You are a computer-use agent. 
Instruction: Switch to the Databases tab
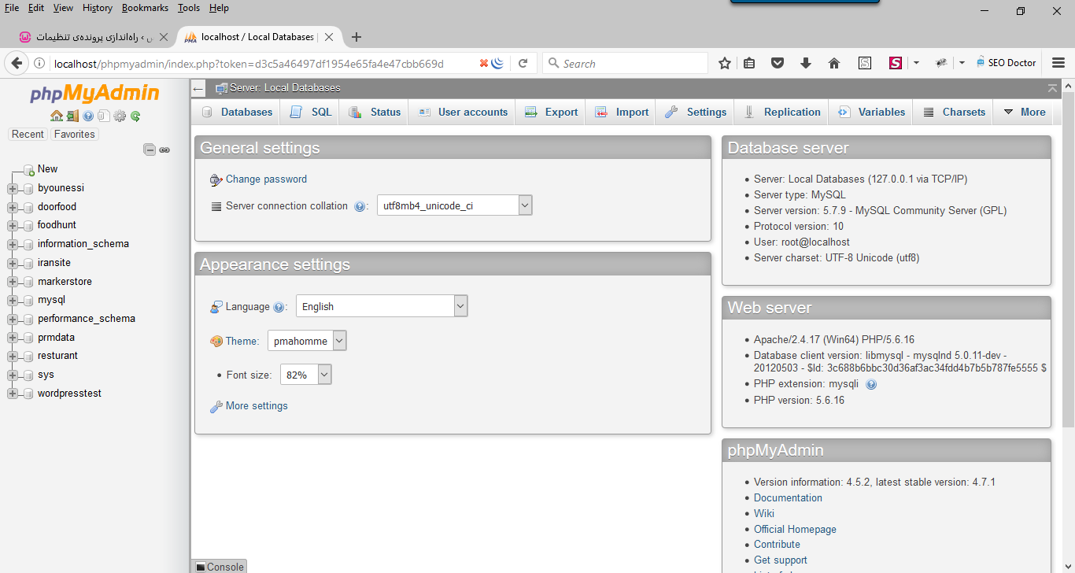point(237,112)
